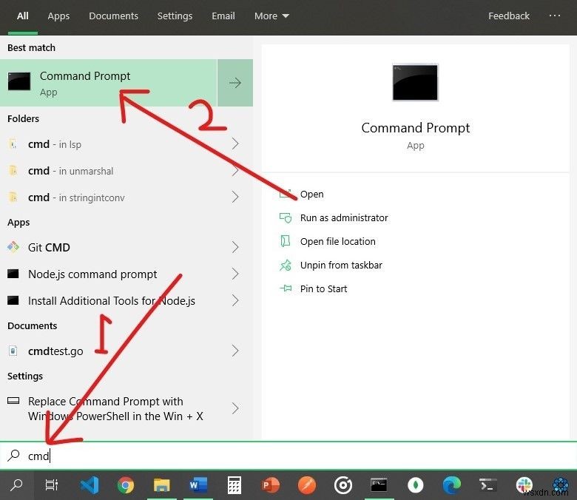Switch to the Settings search tab
Screen dimensions: 577x500
coord(175,16)
